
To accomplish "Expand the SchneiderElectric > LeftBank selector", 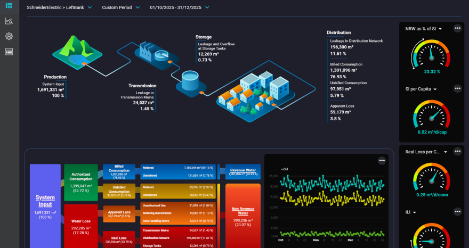I will [x=59, y=7].
